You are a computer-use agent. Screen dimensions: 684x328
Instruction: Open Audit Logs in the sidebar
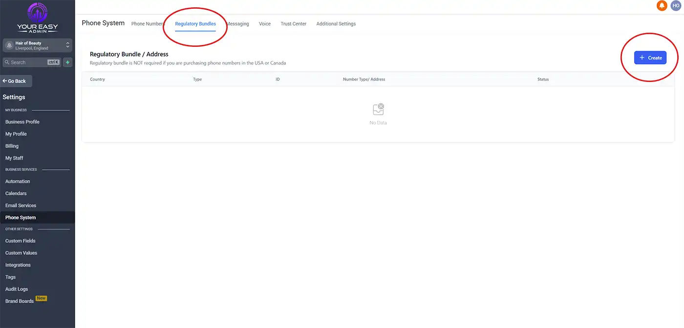(17, 289)
